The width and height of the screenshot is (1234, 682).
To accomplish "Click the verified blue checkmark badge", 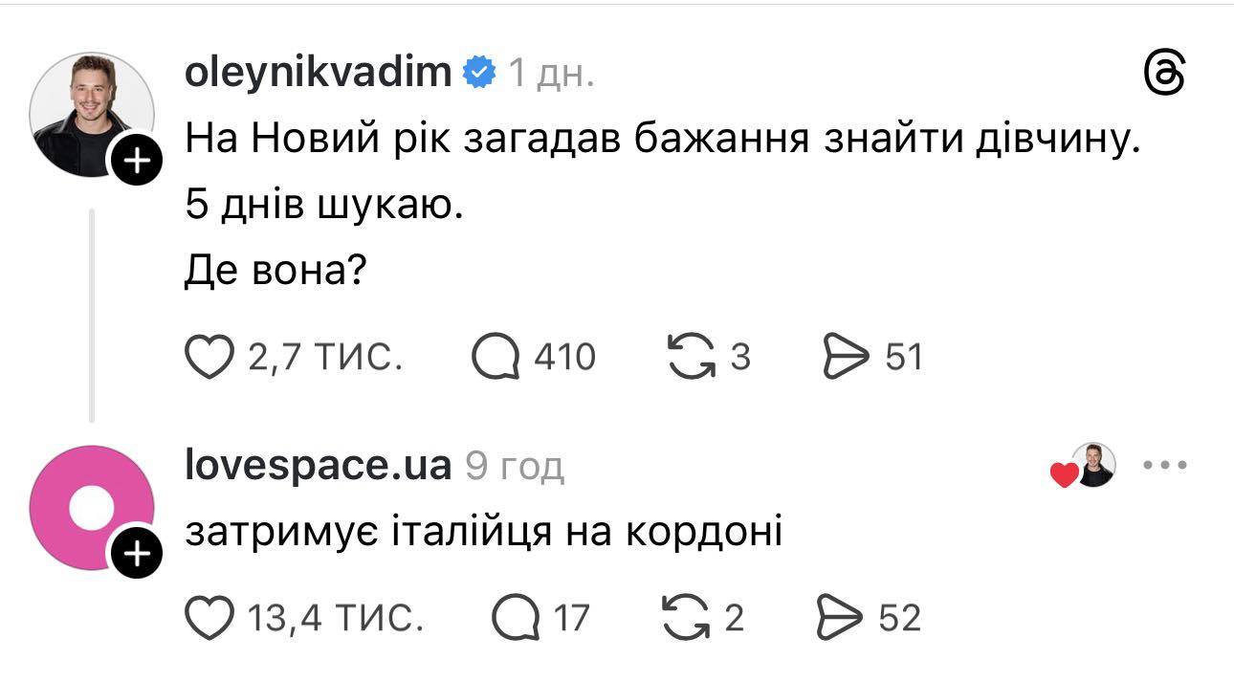I will click(479, 72).
